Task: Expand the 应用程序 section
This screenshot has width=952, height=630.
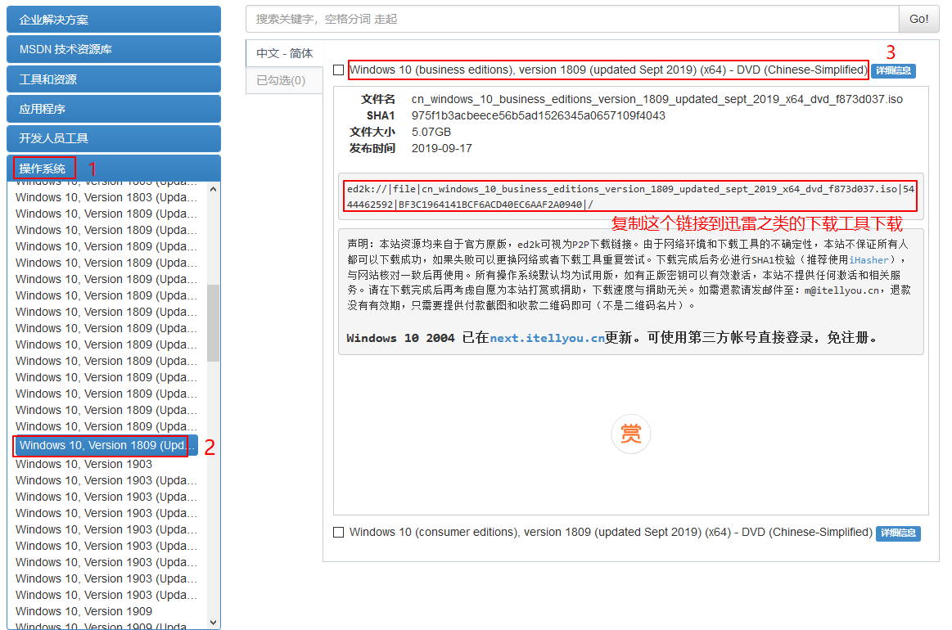Action: 114,109
